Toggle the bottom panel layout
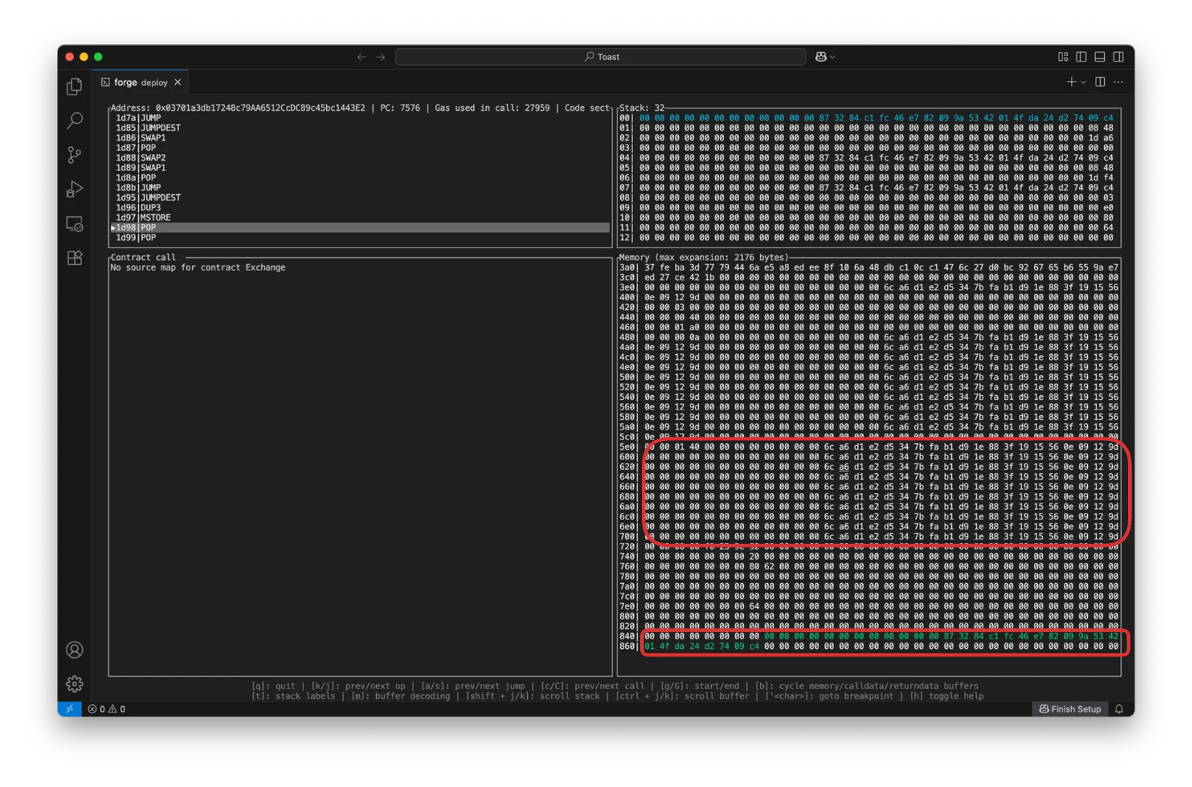The height and width of the screenshot is (787, 1192). pos(1099,57)
